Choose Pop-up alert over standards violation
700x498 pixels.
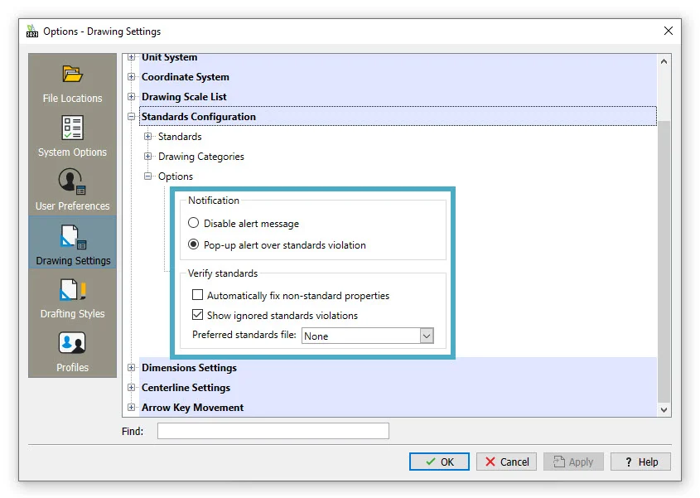coord(194,244)
